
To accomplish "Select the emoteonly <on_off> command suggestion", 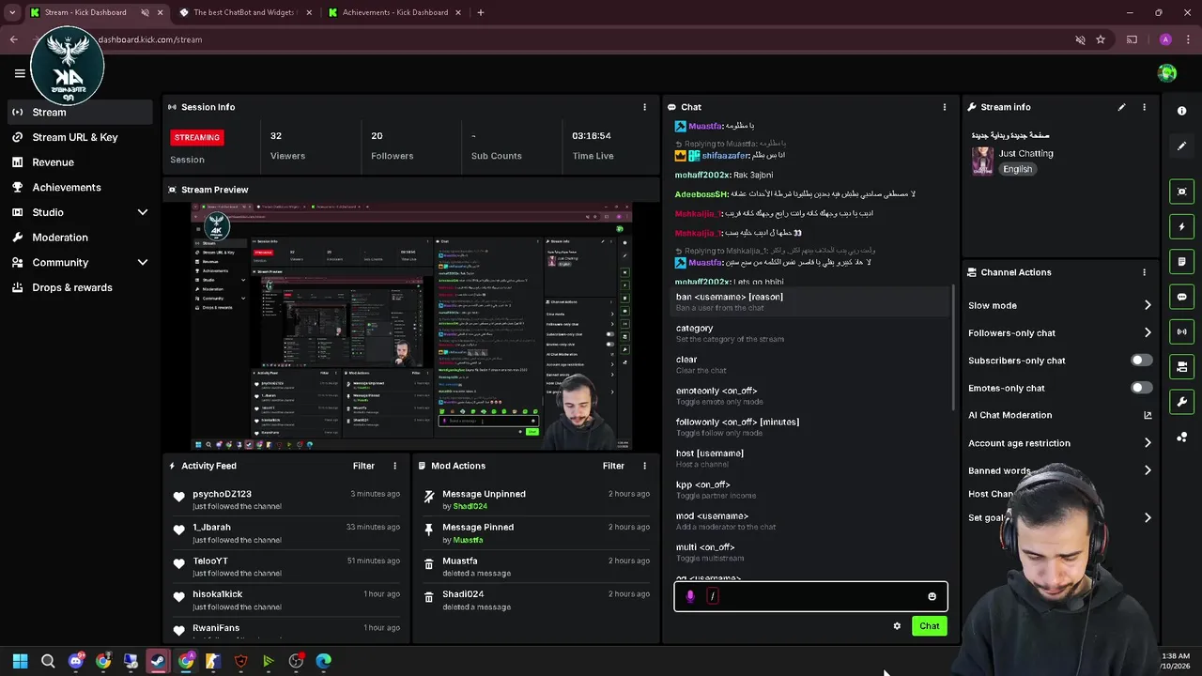I will [810, 395].
